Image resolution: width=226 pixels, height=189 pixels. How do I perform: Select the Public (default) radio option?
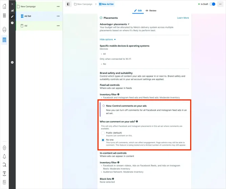(103, 133)
